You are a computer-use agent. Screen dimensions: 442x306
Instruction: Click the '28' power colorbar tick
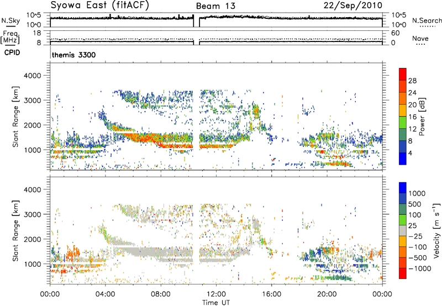pos(412,81)
